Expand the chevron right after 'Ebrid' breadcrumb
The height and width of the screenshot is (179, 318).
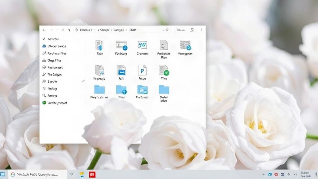click(x=138, y=30)
